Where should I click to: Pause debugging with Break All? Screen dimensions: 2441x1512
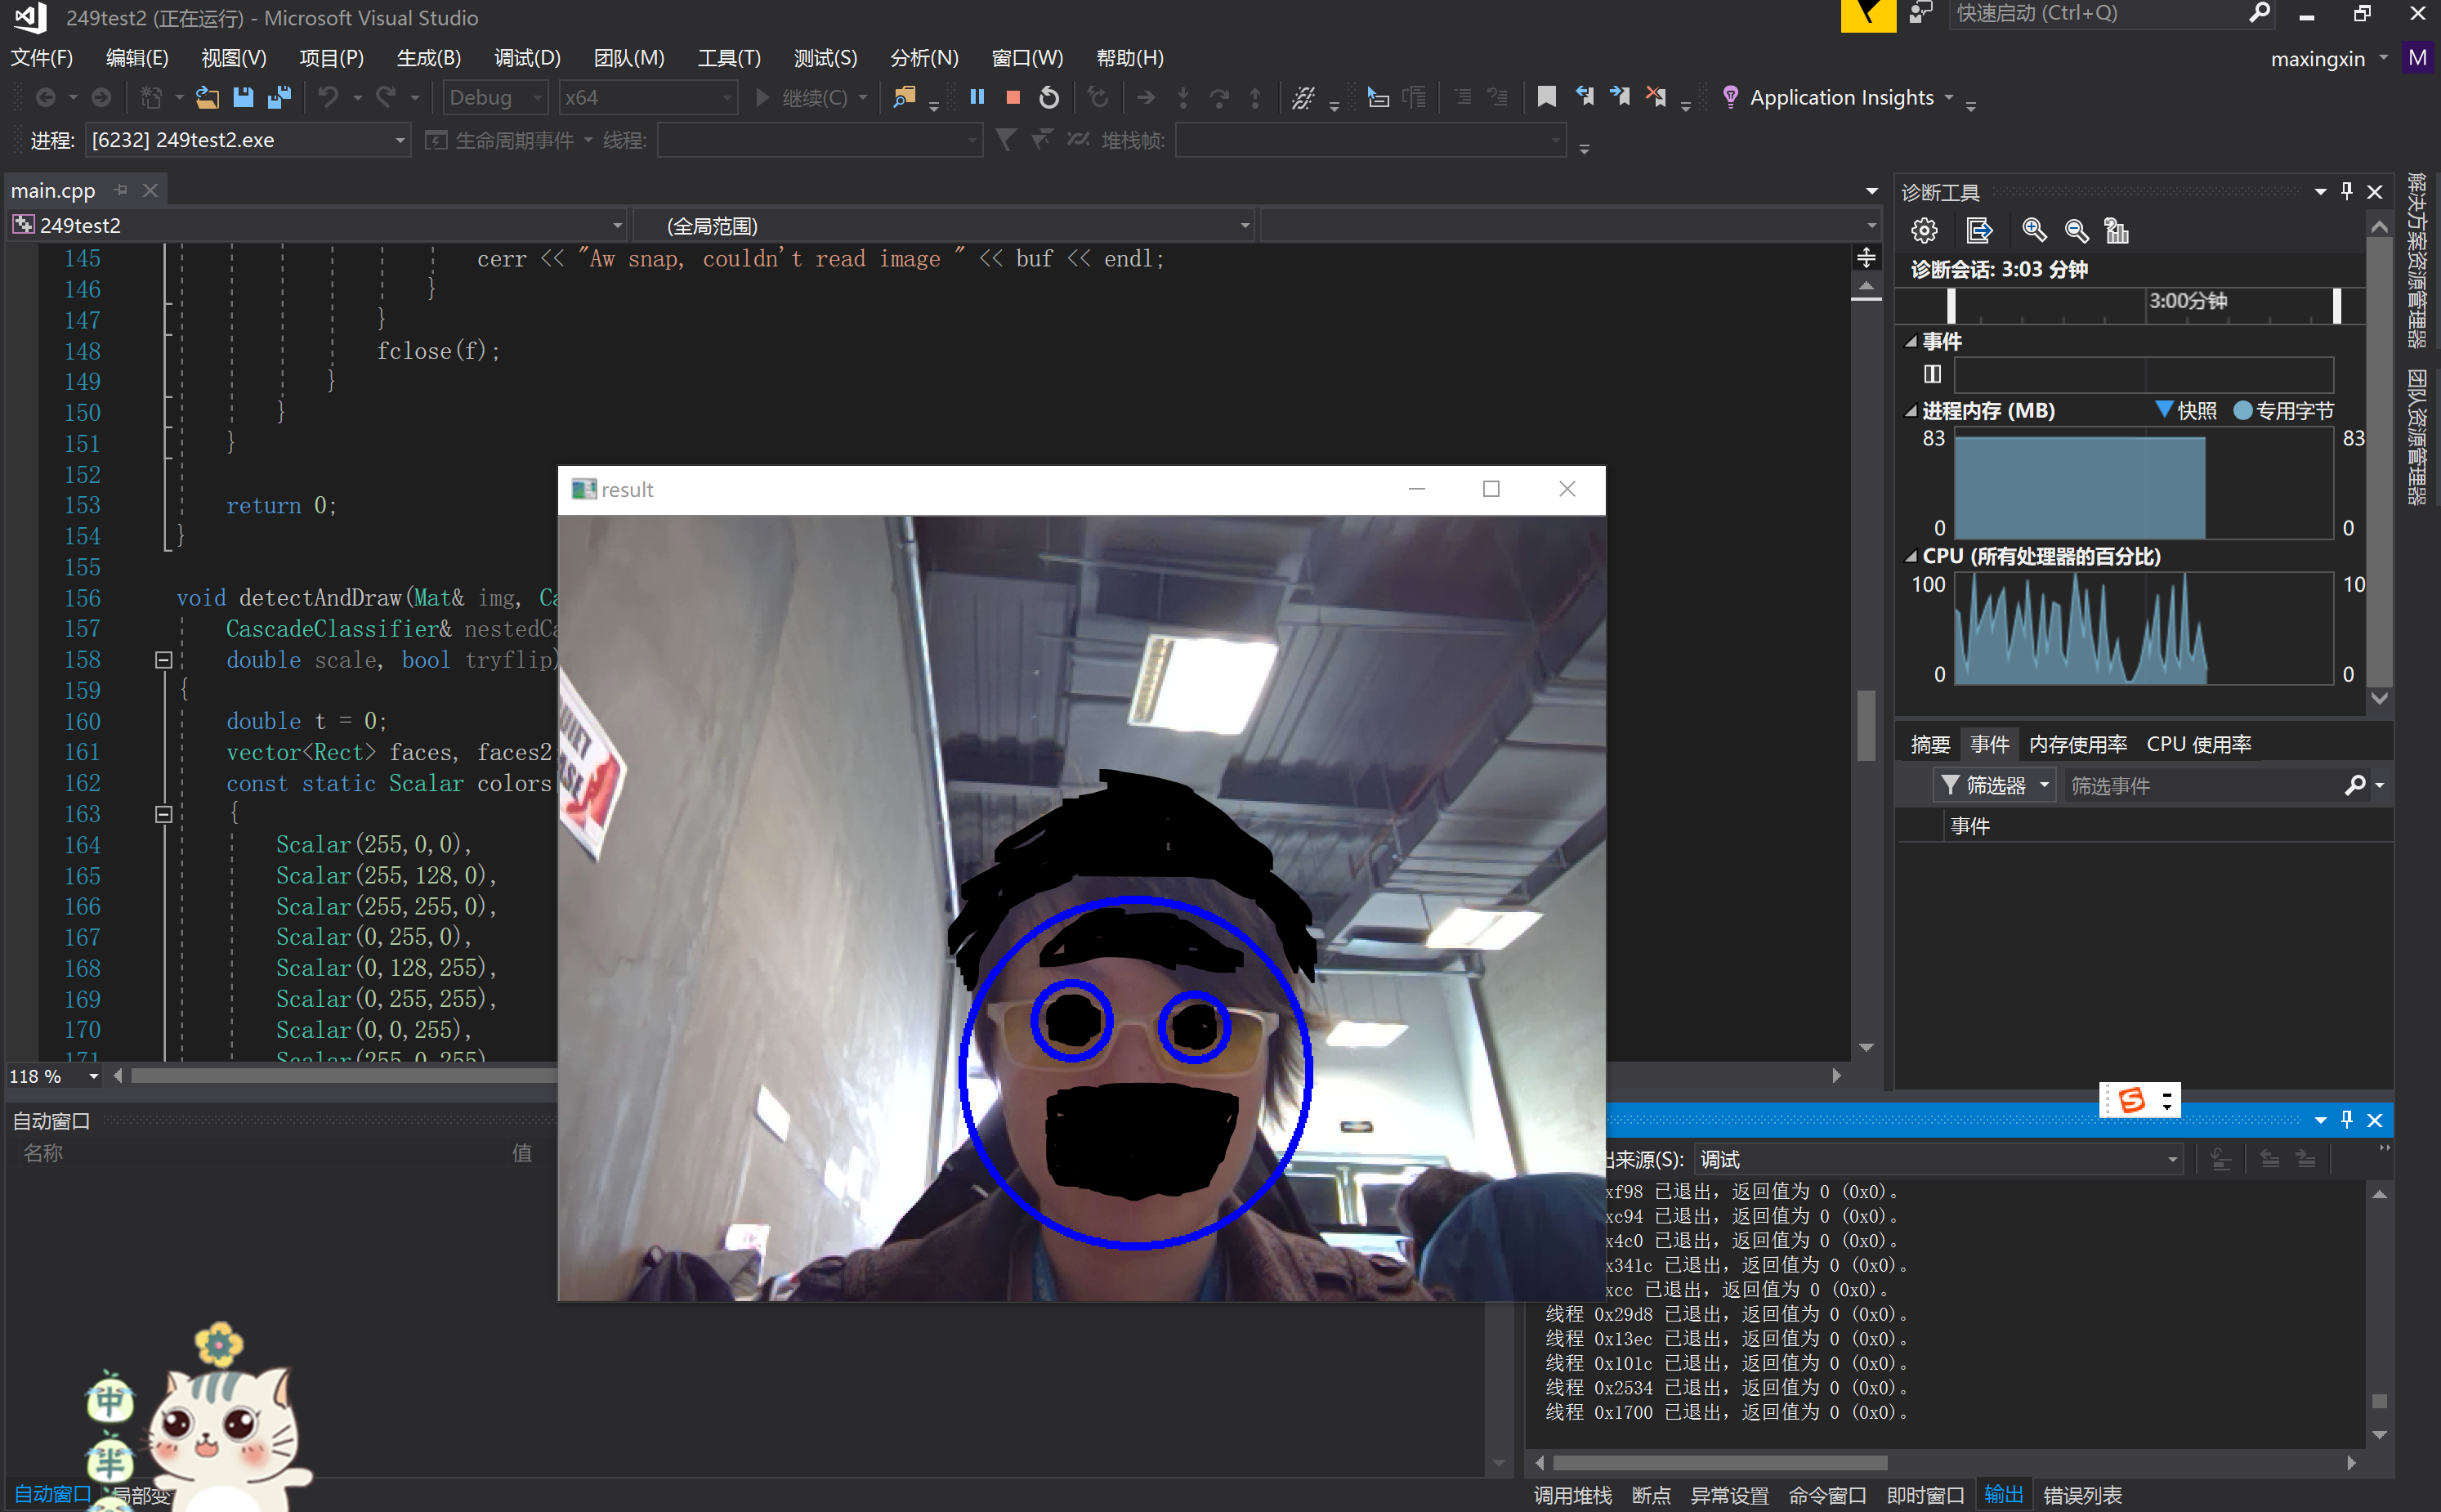(x=977, y=97)
